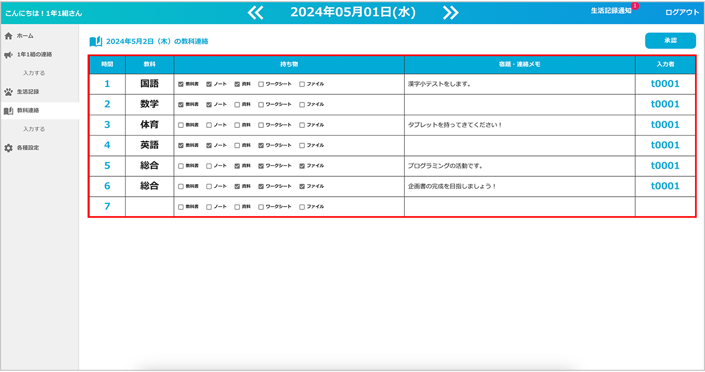Screen dimensions: 705x372
Task: Click the megaphone icon for class announcements
Action: 8,55
